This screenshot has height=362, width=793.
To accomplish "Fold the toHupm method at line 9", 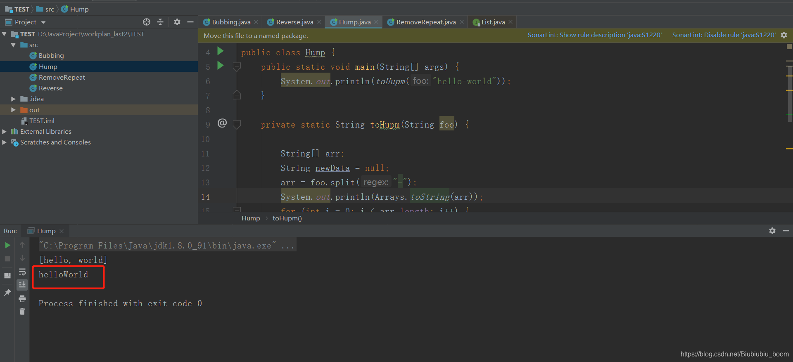I will 237,124.
